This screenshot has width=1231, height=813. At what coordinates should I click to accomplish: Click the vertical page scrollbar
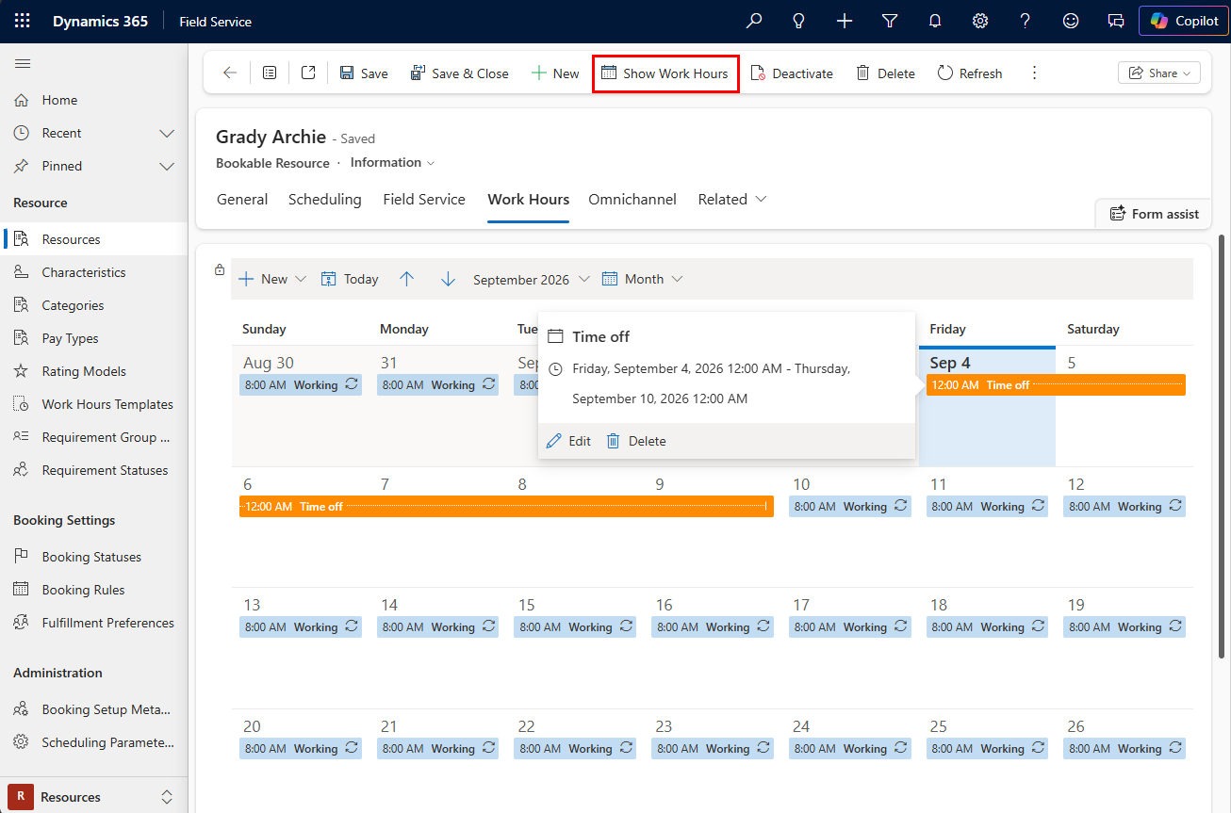[1223, 447]
